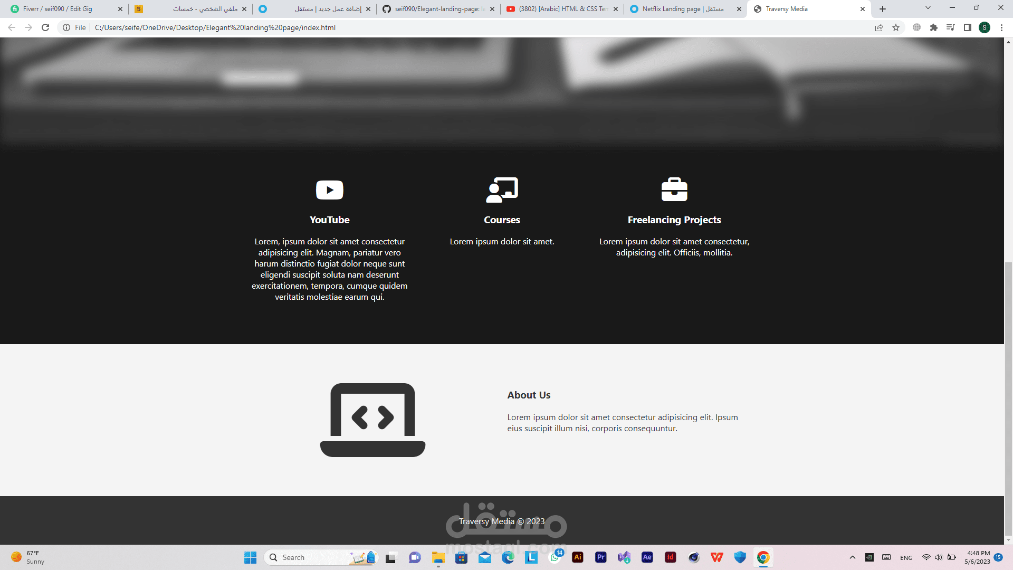Open a new browser tab
Viewport: 1013px width, 570px height.
[x=883, y=9]
